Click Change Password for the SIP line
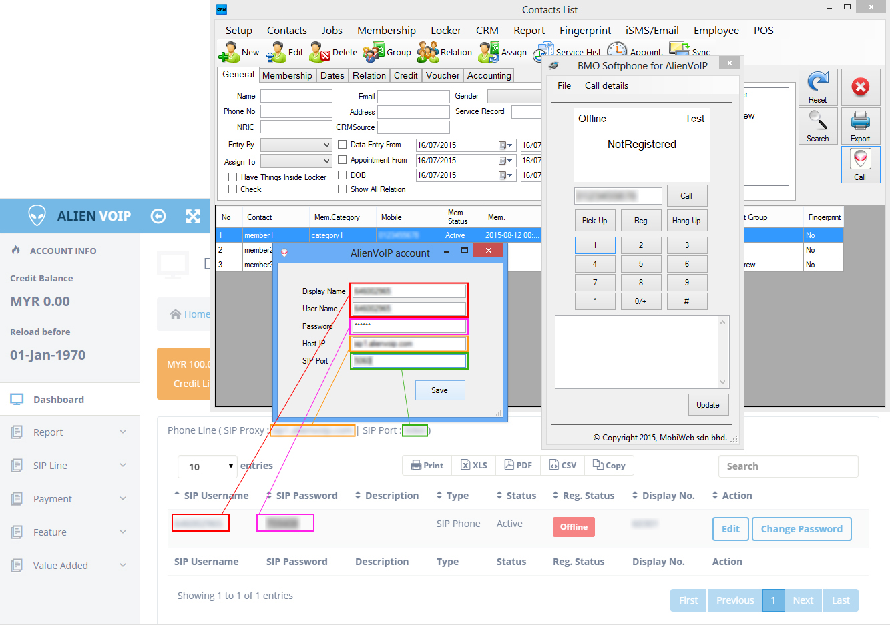Screen dimensions: 890x625 (802, 529)
